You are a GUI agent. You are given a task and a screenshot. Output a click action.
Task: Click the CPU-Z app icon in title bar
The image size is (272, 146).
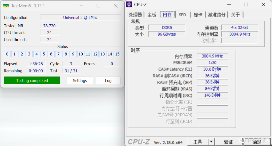(x=129, y=4)
